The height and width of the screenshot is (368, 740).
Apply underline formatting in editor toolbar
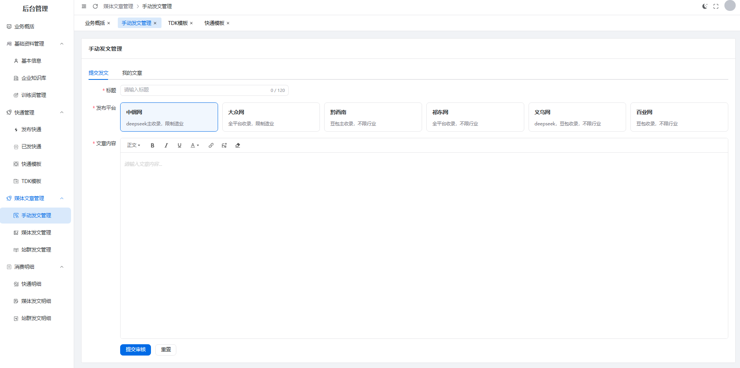click(179, 145)
